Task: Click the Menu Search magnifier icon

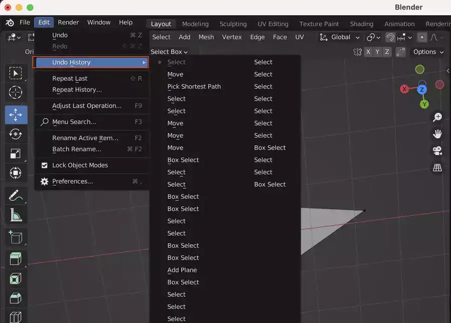Action: (x=44, y=122)
